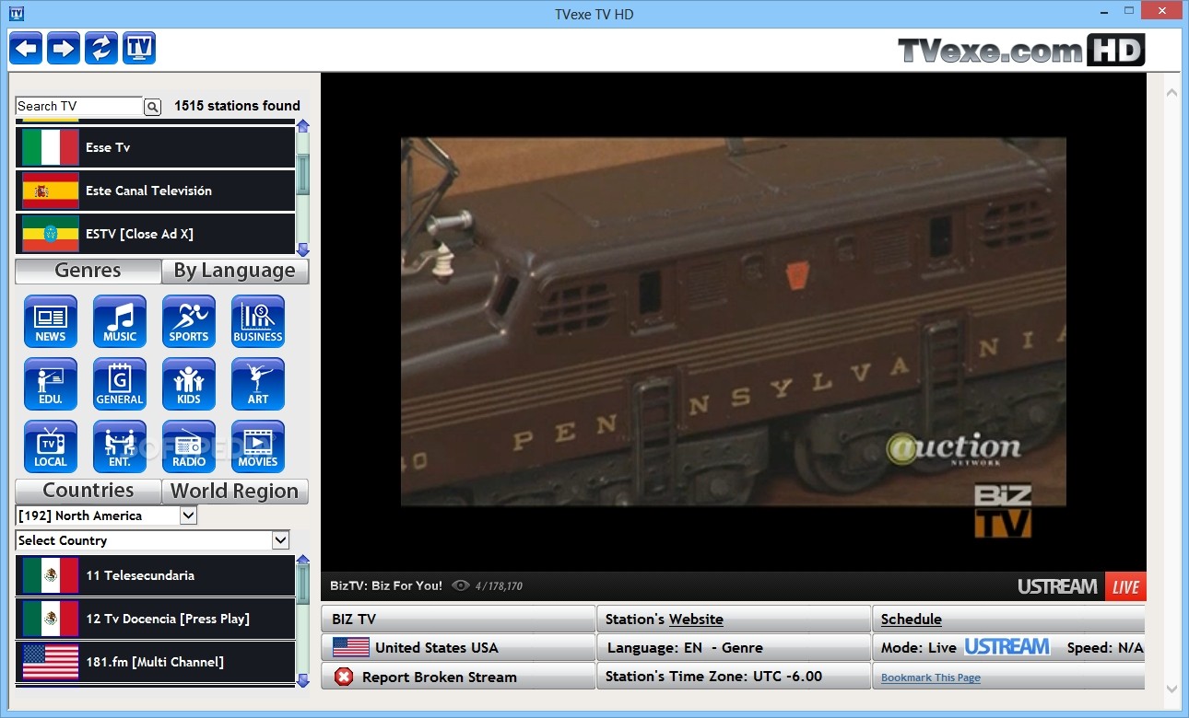
Task: Click the USA flag in station info
Action: 351,647
